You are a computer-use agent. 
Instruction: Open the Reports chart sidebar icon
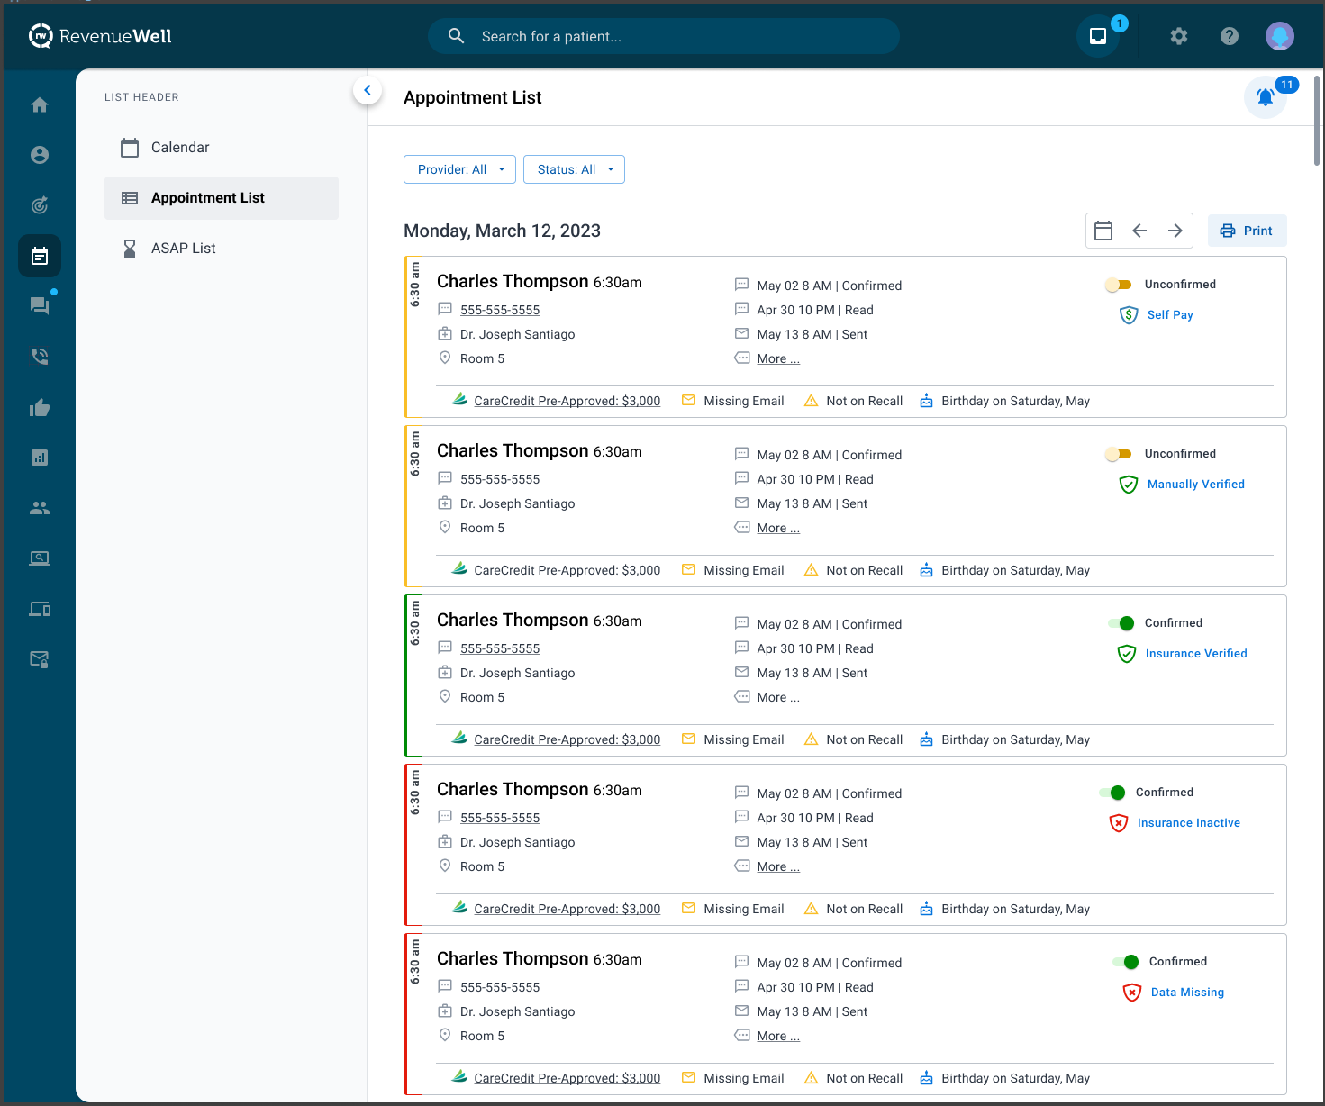tap(40, 458)
